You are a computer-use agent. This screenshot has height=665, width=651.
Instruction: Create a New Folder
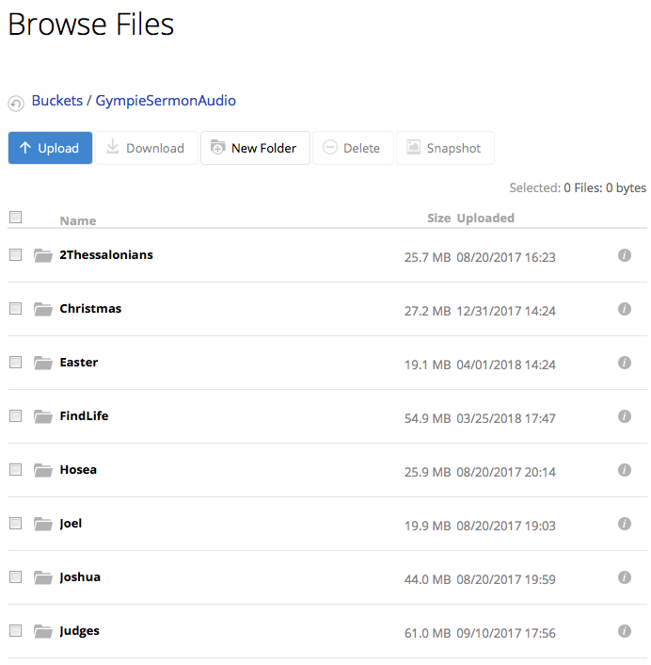(x=255, y=148)
